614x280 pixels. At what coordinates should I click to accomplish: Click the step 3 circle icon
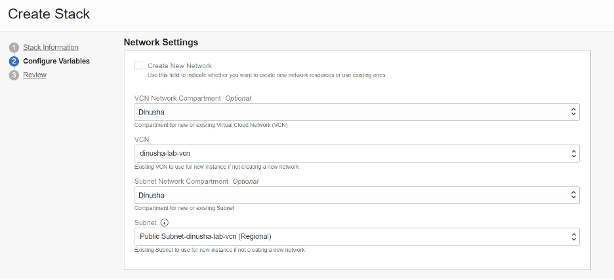pos(14,75)
